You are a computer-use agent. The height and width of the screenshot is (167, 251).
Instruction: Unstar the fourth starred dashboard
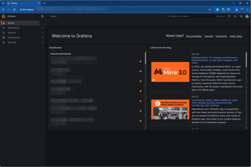141,91
